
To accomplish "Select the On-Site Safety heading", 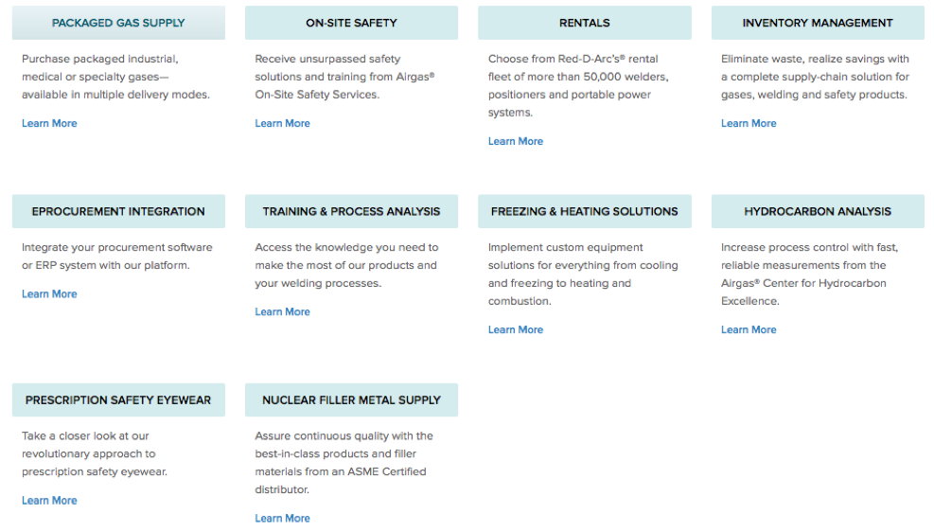I will 351,23.
